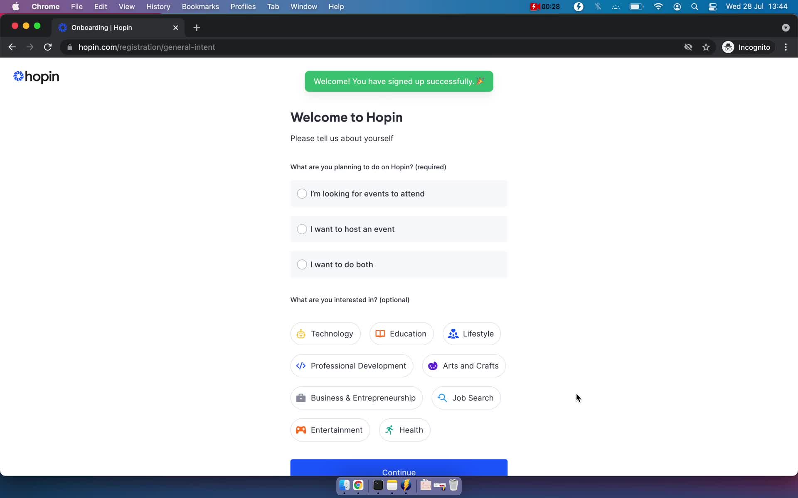This screenshot has height=498, width=798.
Task: Select the Education interest chip
Action: [401, 334]
